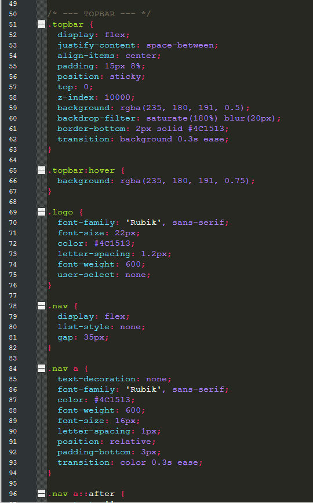313x503 pixels.
Task: Click the user-select: none declaration
Action: (104, 275)
